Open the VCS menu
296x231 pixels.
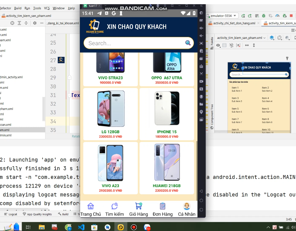[x=47, y=8]
